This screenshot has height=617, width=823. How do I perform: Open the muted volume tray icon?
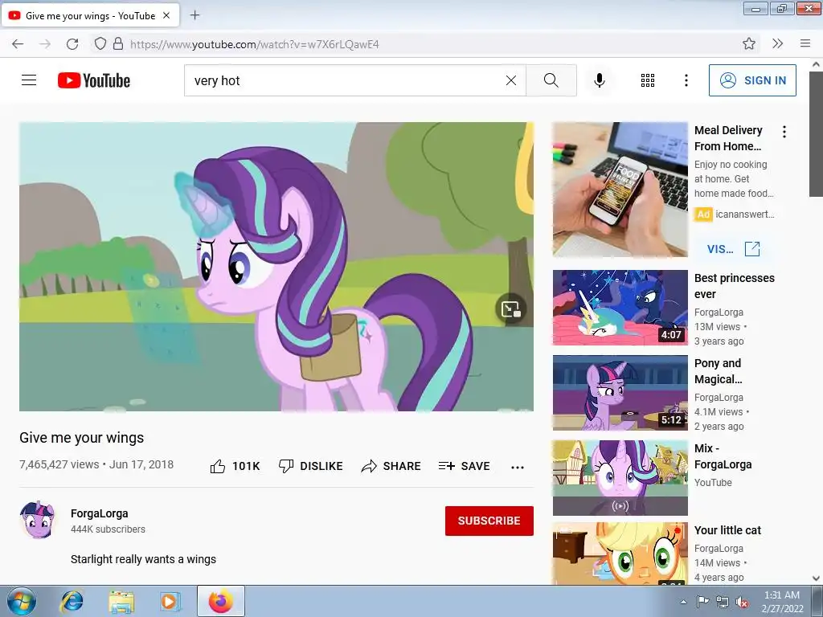coord(742,603)
